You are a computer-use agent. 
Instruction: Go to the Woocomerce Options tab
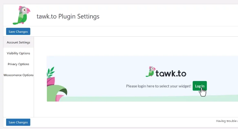click(x=18, y=75)
